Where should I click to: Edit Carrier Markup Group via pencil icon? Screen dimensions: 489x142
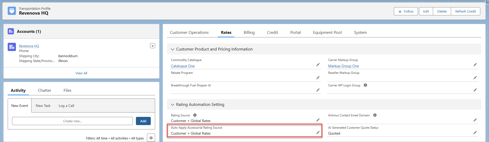coord(475,65)
